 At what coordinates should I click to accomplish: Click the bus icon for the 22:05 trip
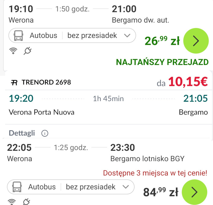coord(17,187)
